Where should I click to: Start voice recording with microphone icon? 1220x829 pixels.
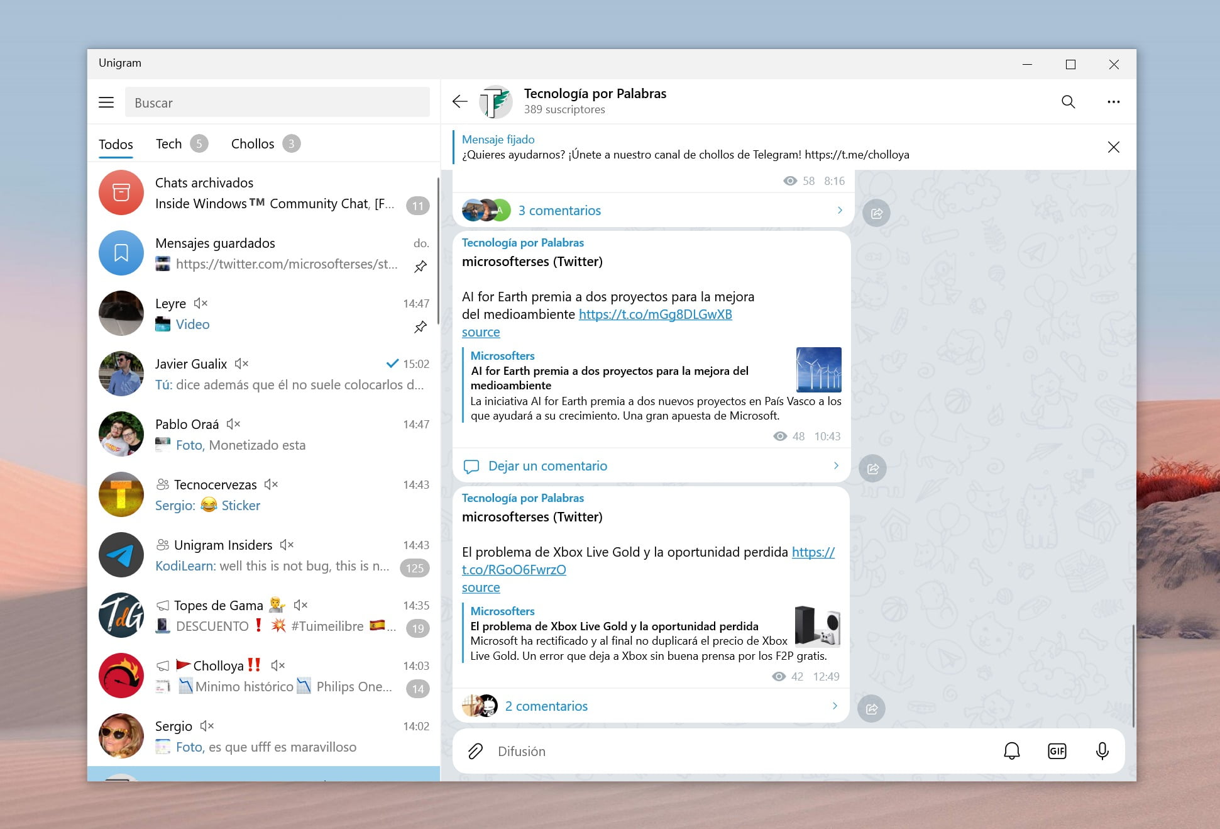click(x=1102, y=751)
